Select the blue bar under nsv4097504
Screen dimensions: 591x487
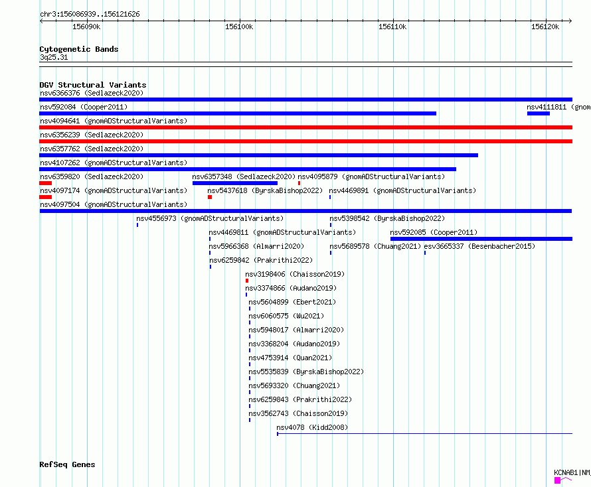305,211
